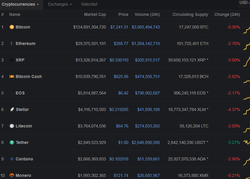Click Stellar price $0.219285

click(119, 109)
